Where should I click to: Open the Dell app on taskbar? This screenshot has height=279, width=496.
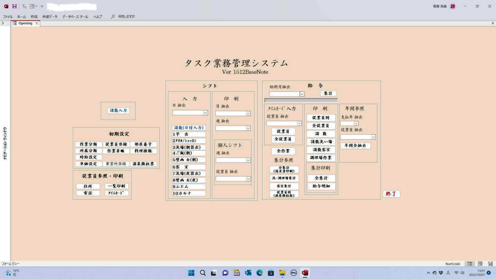(x=294, y=273)
